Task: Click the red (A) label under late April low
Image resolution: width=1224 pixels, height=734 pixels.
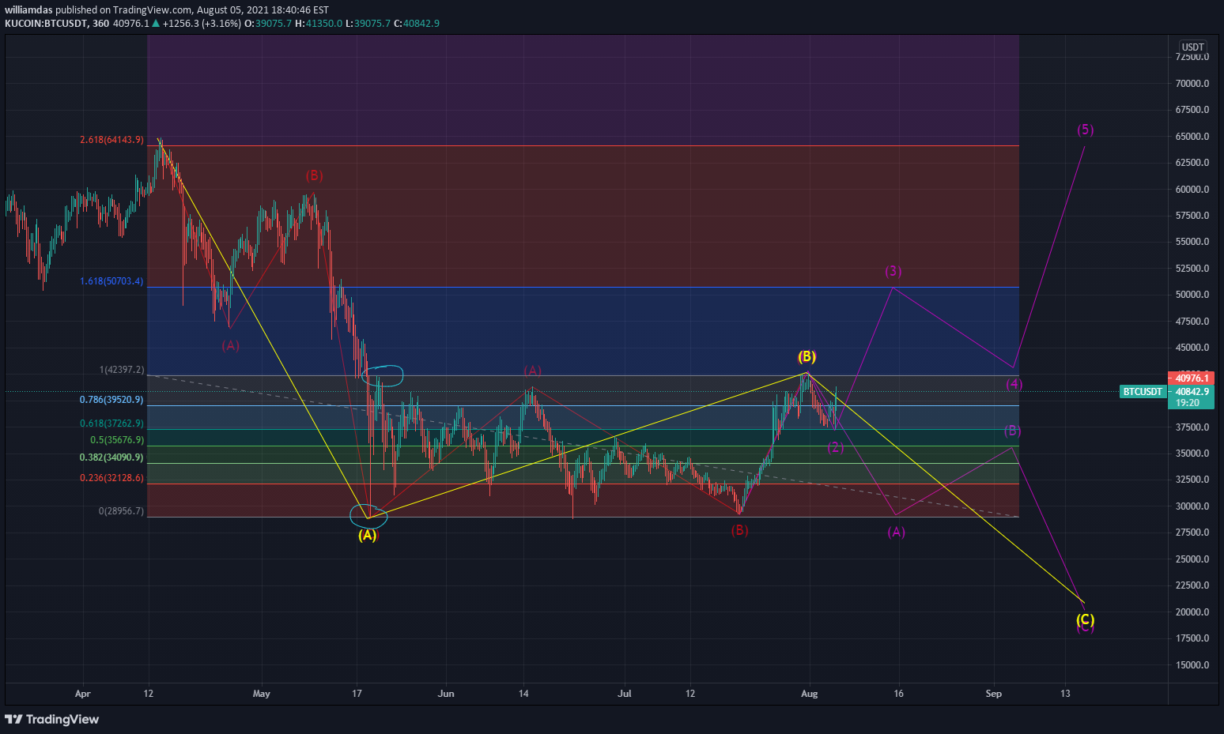Action: click(230, 345)
